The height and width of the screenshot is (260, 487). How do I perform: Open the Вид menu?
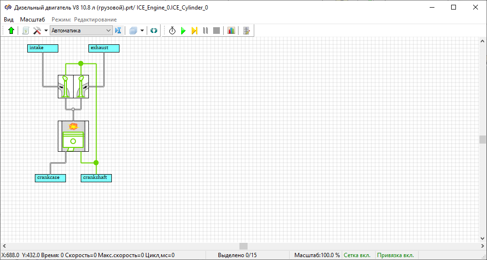click(9, 20)
